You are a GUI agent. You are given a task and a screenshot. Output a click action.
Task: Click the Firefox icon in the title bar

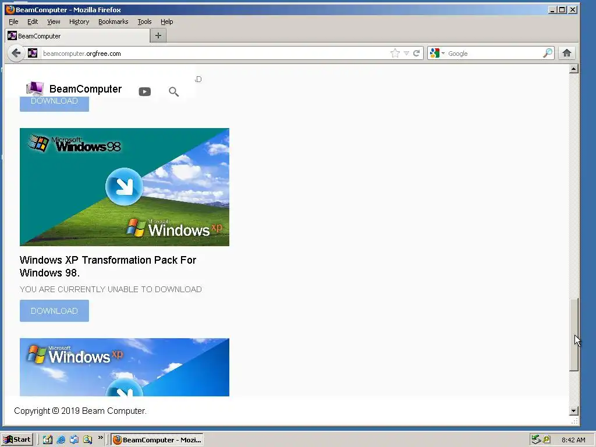coord(10,9)
